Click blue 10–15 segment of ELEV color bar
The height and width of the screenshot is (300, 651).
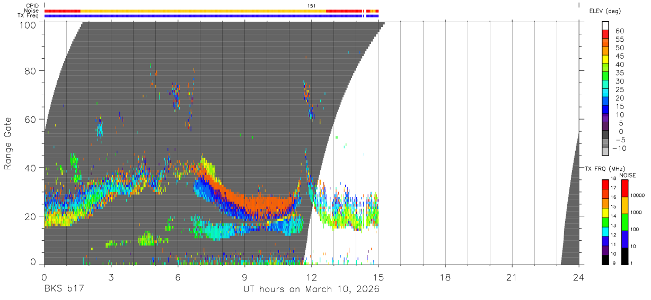(605, 111)
